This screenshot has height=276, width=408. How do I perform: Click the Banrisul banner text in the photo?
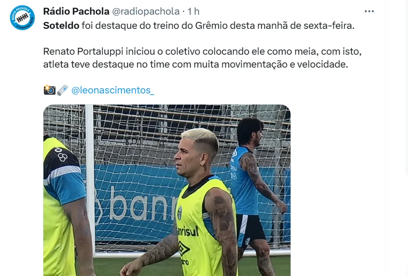136,204
